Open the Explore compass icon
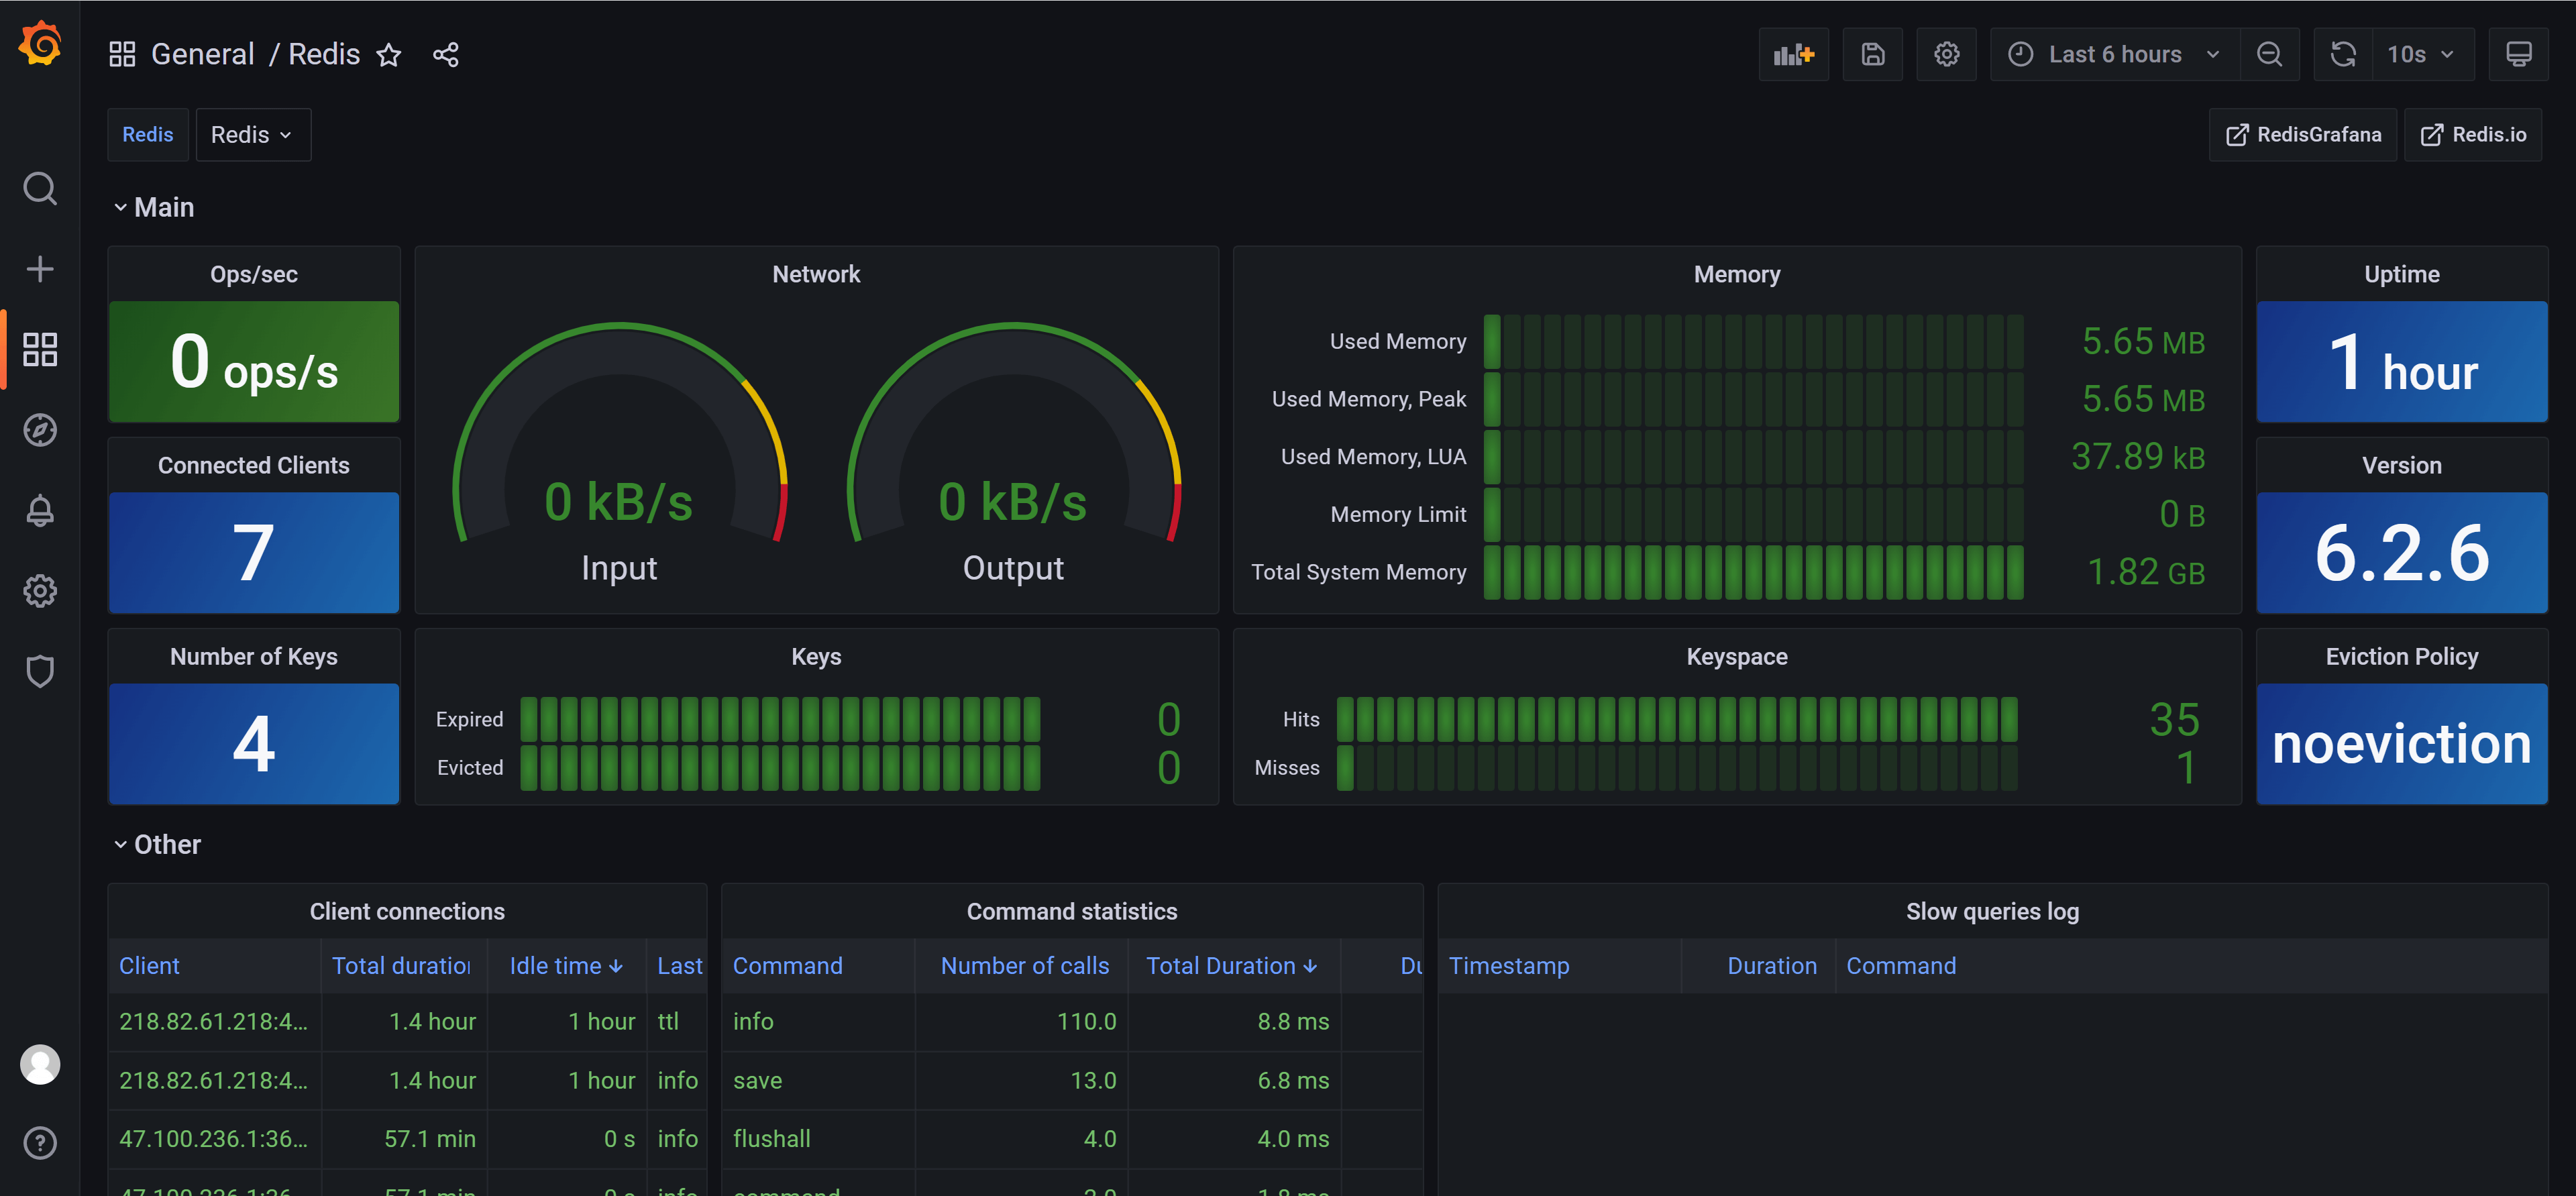Viewport: 2576px width, 1196px height. 40,430
